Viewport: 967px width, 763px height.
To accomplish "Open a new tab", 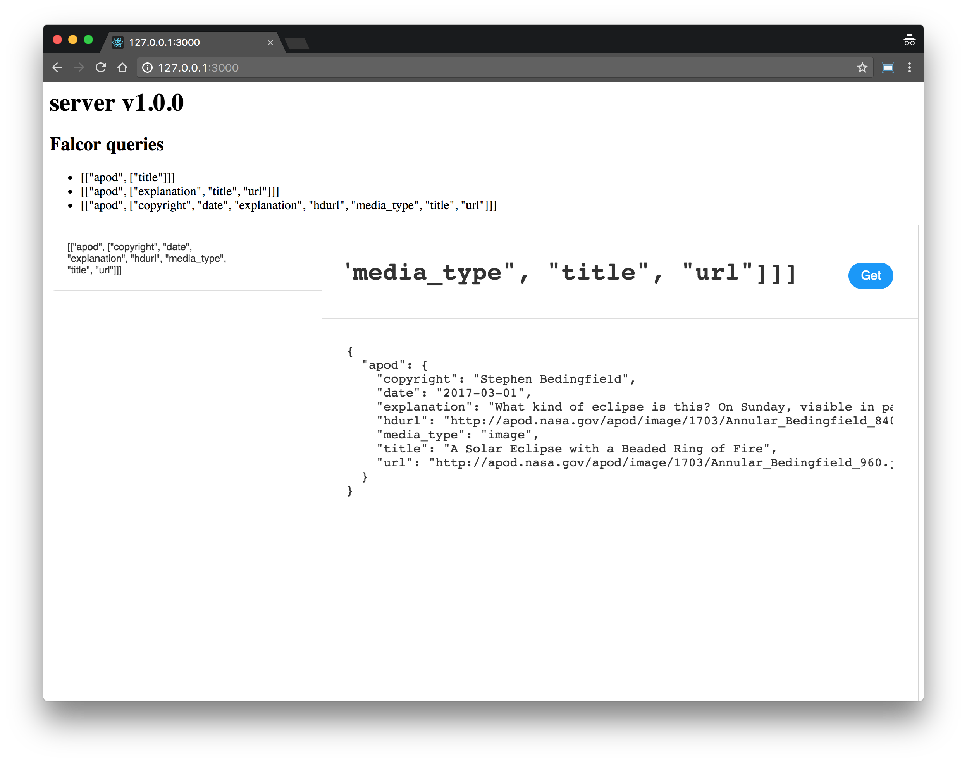I will tap(297, 43).
